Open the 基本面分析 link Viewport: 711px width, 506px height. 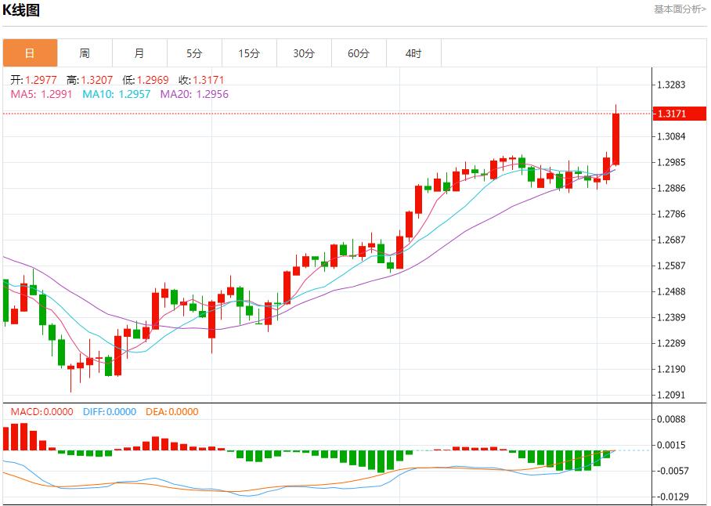click(x=680, y=9)
